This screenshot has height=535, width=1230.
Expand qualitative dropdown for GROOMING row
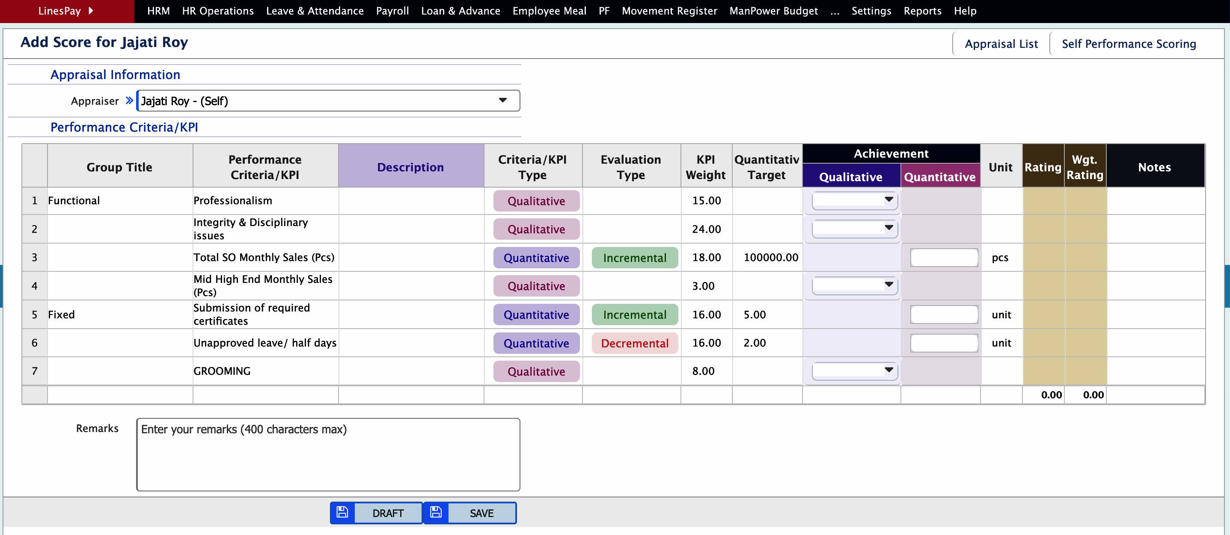[854, 370]
